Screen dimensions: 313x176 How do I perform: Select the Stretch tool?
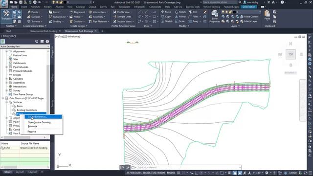[x=166, y=21]
